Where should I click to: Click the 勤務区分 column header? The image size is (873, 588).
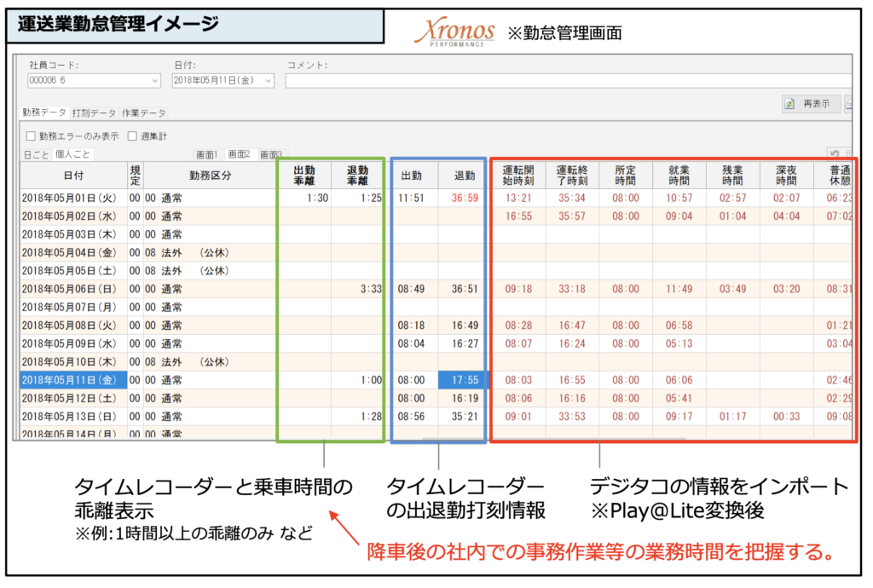pyautogui.click(x=208, y=175)
